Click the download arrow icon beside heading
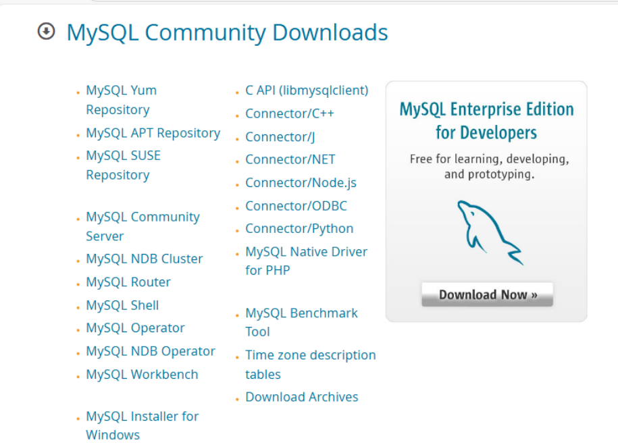Image resolution: width=618 pixels, height=447 pixels. tap(46, 32)
